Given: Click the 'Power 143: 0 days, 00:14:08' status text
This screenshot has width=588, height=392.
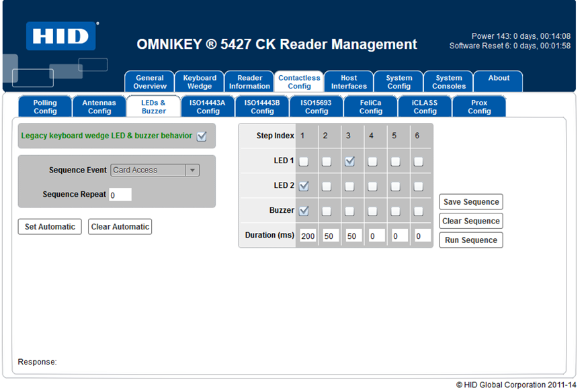Looking at the screenshot, I should coord(521,36).
